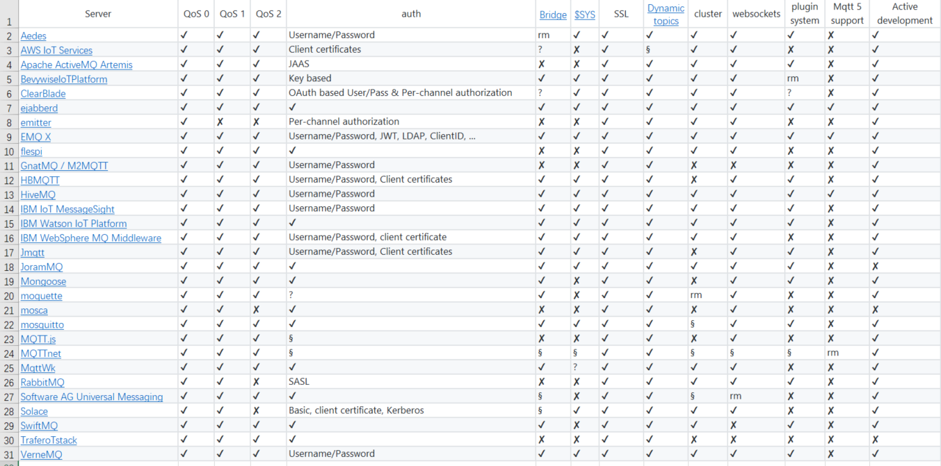Screen dimensions: 941x466
Task: Select the SASL auth cell
Action: click(410, 382)
